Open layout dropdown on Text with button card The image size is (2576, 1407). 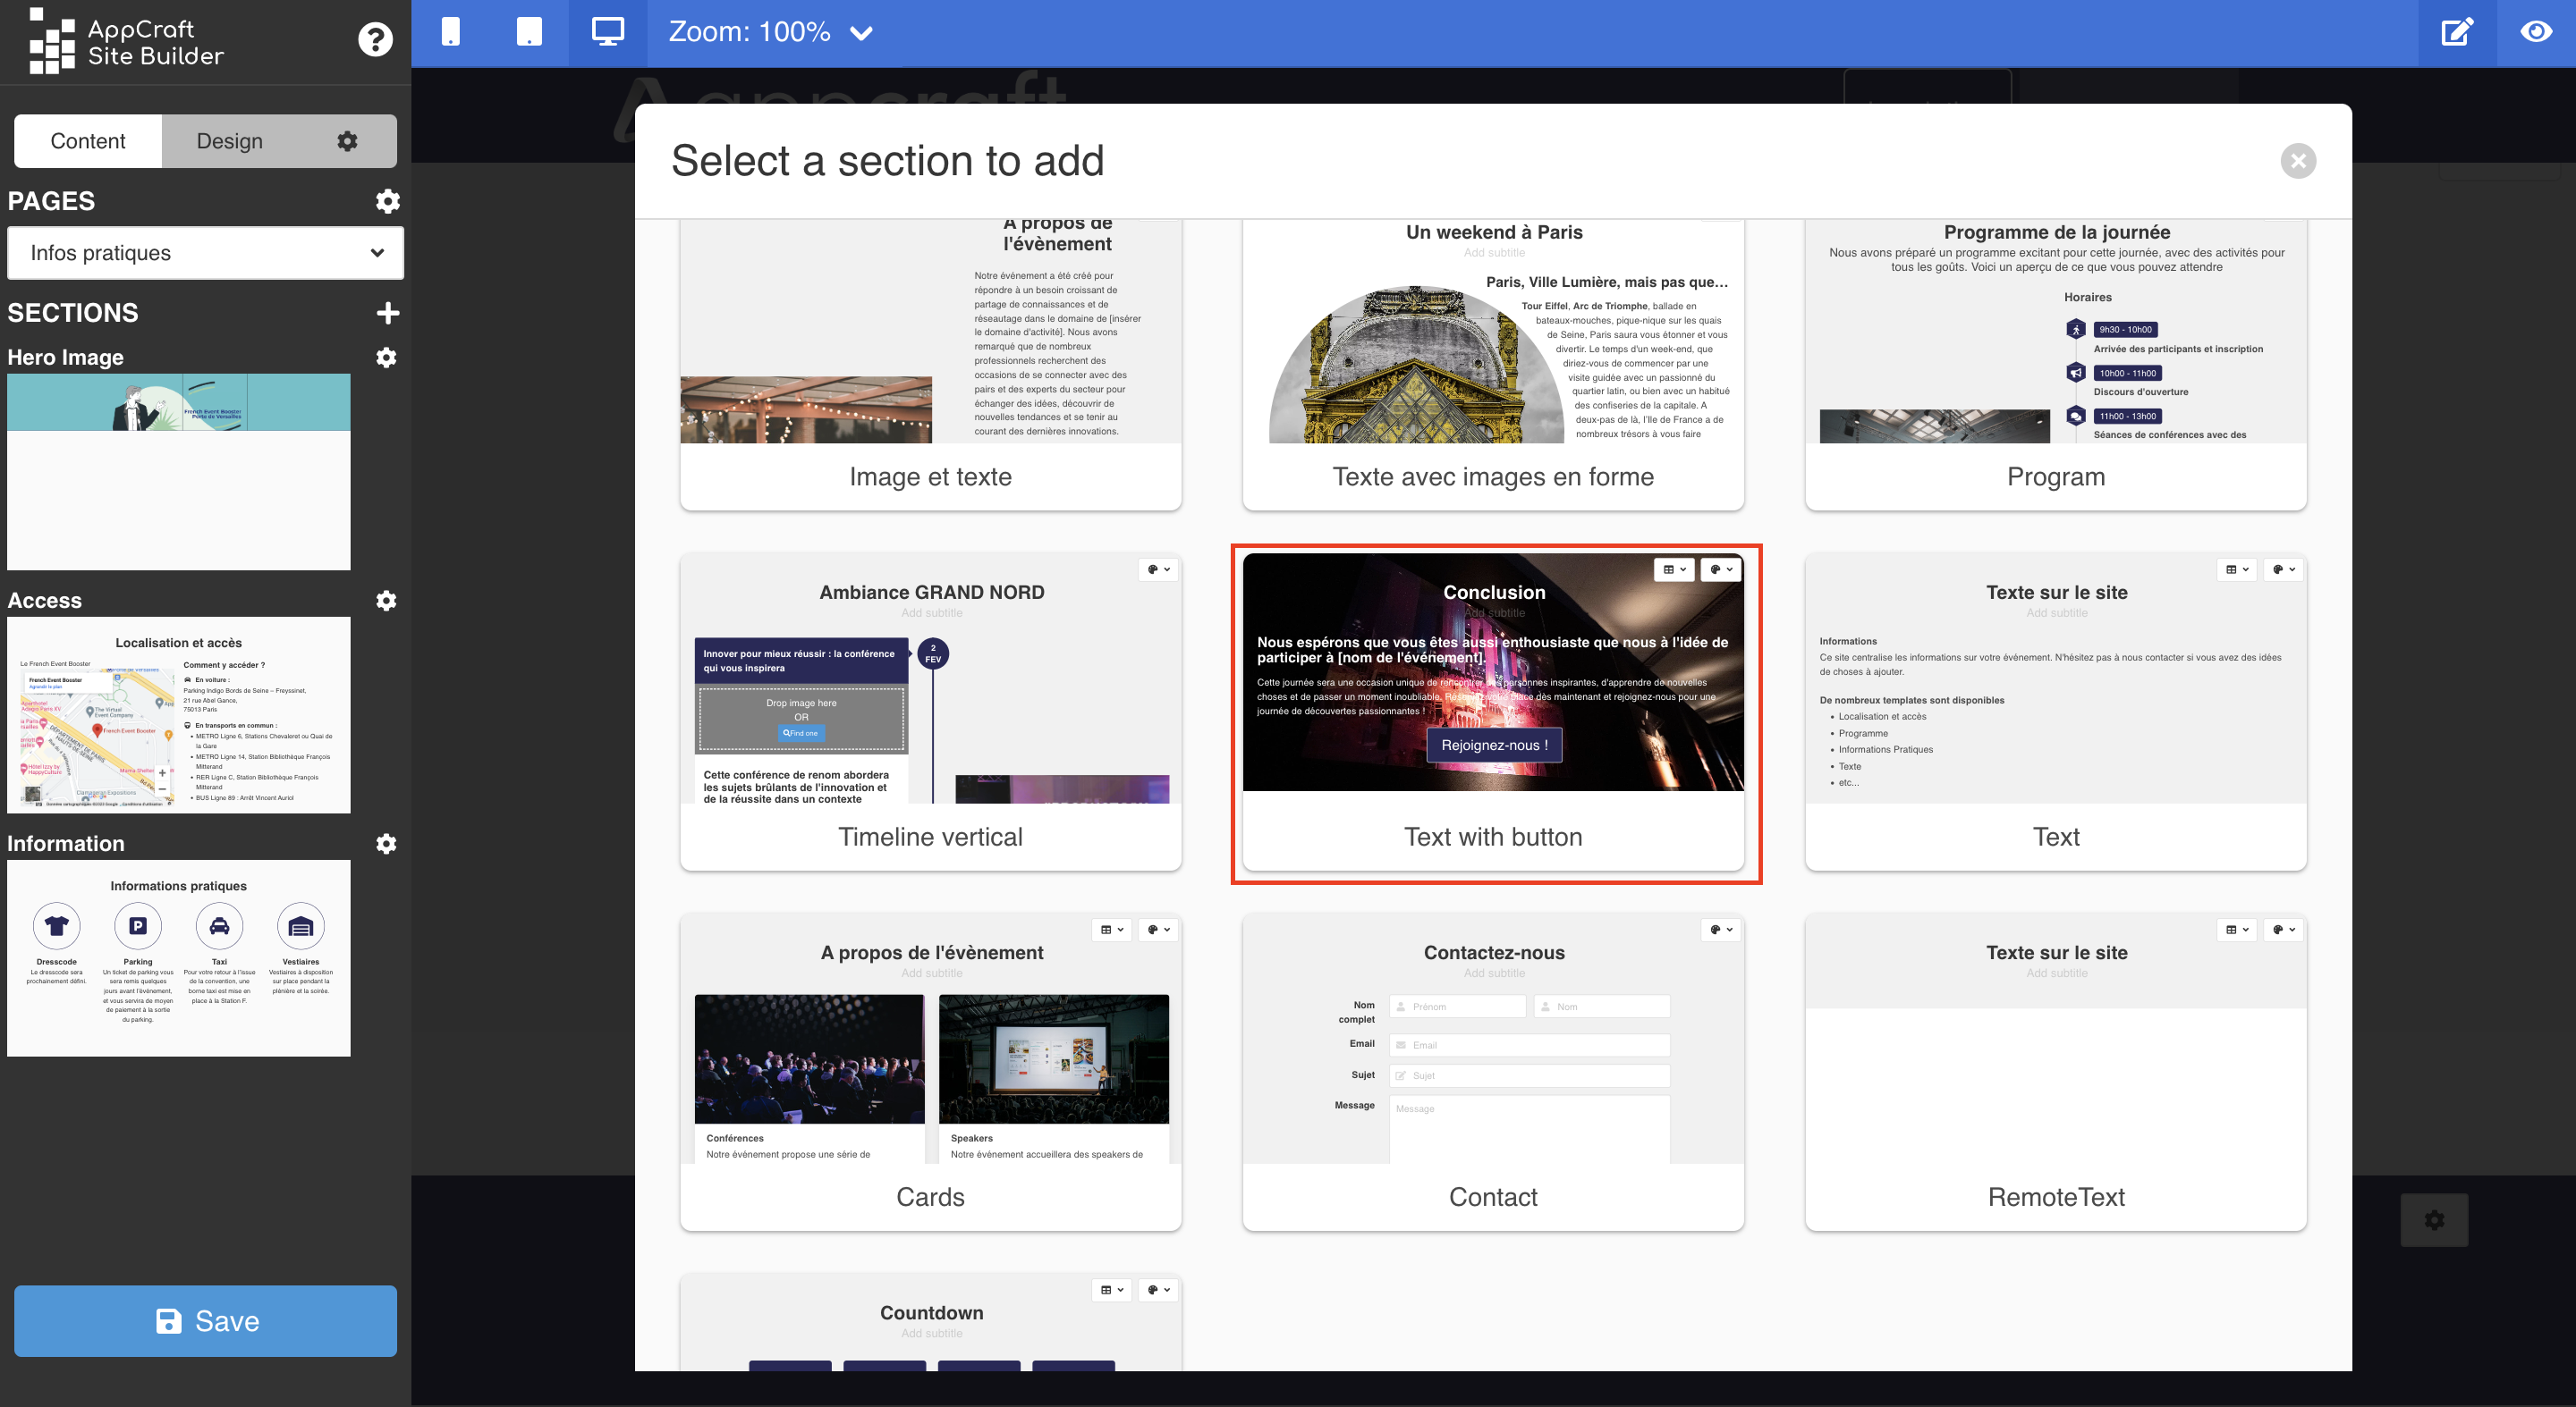(x=1673, y=569)
